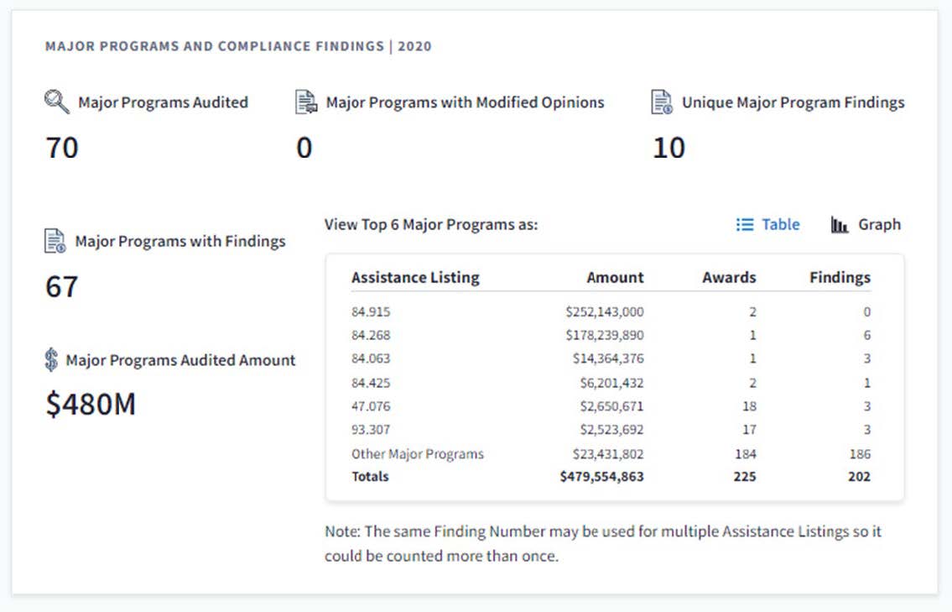This screenshot has height=612, width=952.
Task: Click the Modified Opinions document icon
Action: (306, 102)
